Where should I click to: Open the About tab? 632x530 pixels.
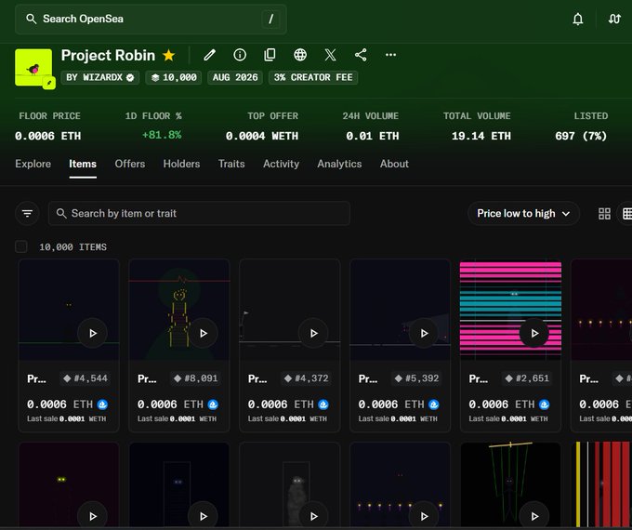tap(394, 164)
